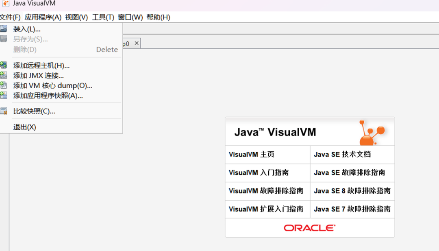Open the Java SE 故障排除指南 link

(x=350, y=172)
